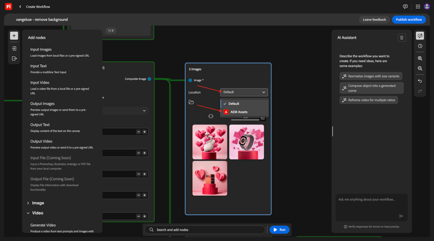
Task: Click the Search and add nodes field
Action: (x=204, y=230)
